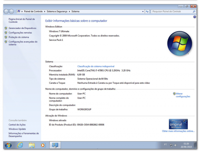
Task: Select the Sistema breadcrumb
Action: pos(75,12)
